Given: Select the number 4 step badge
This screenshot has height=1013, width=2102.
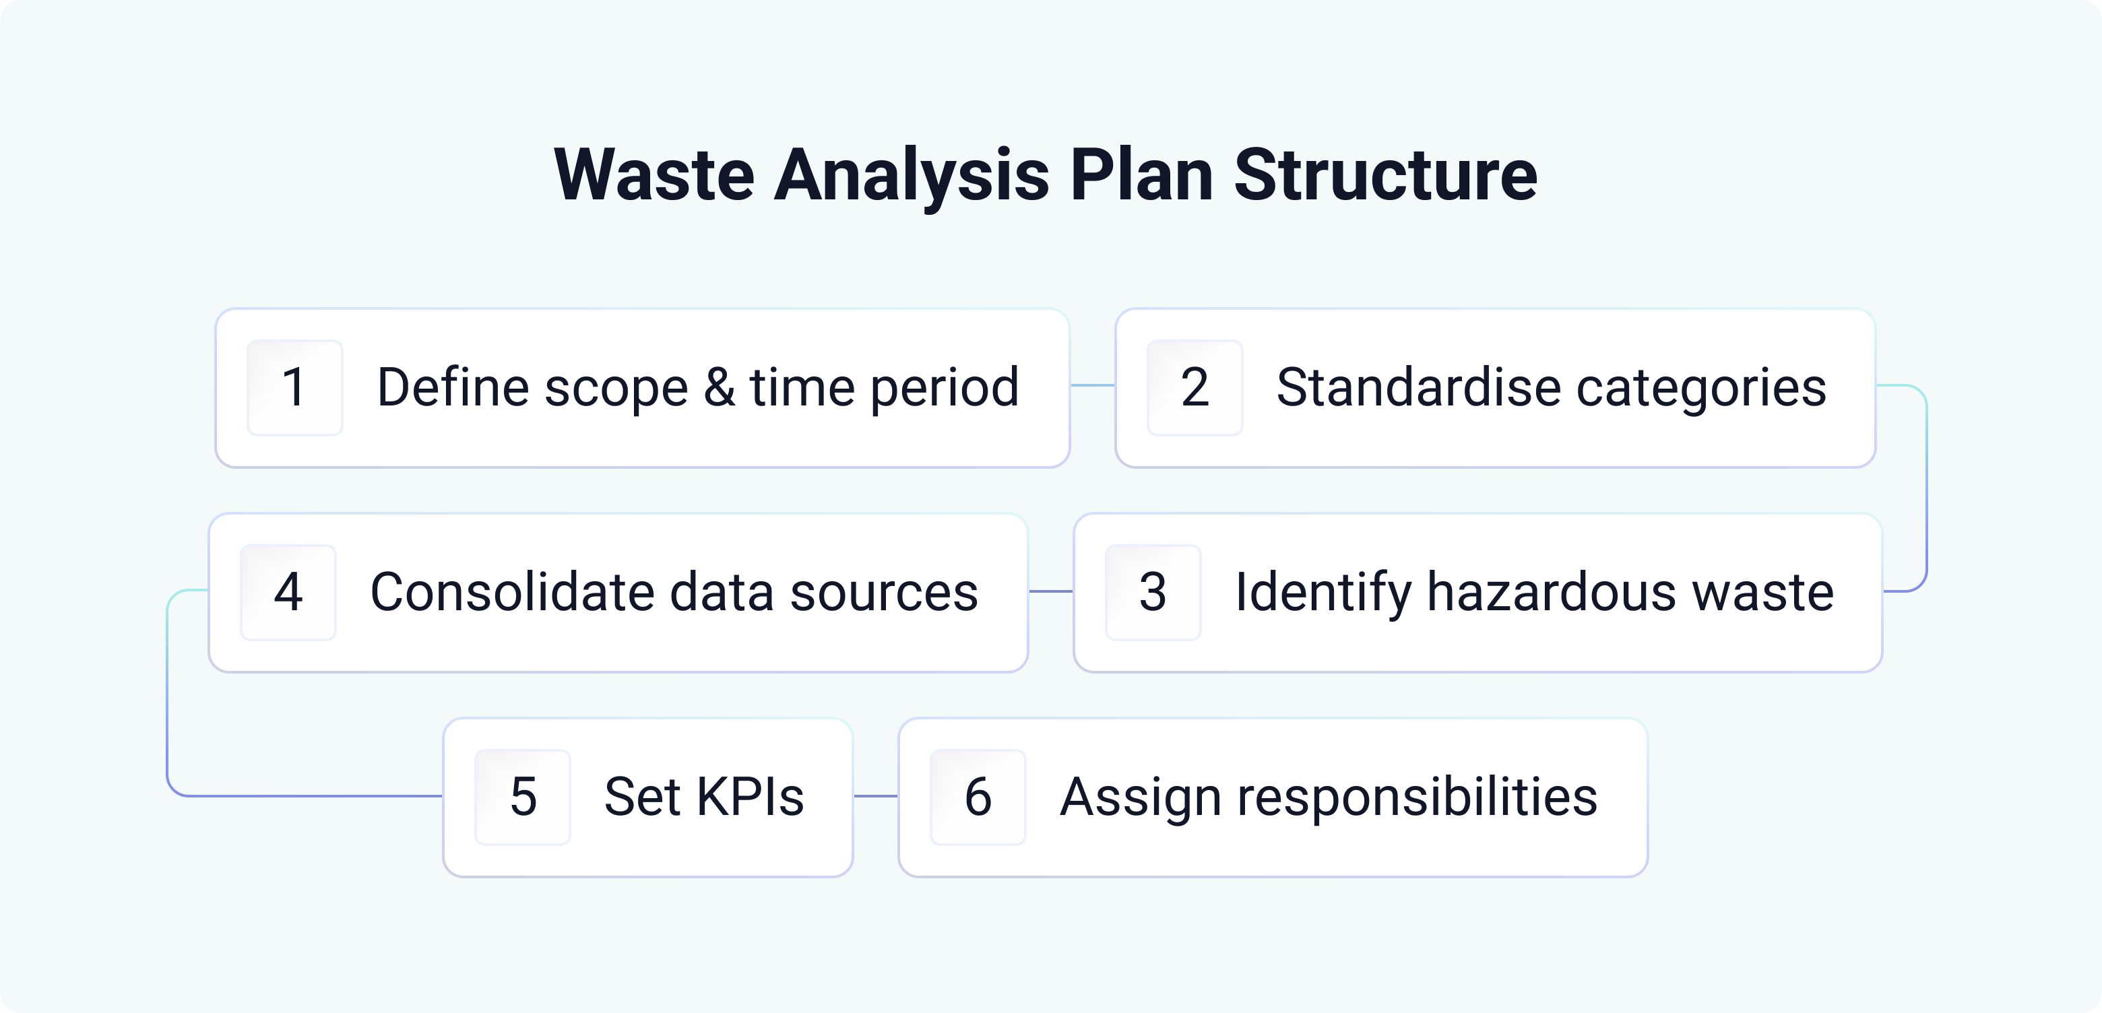Looking at the screenshot, I should [288, 592].
